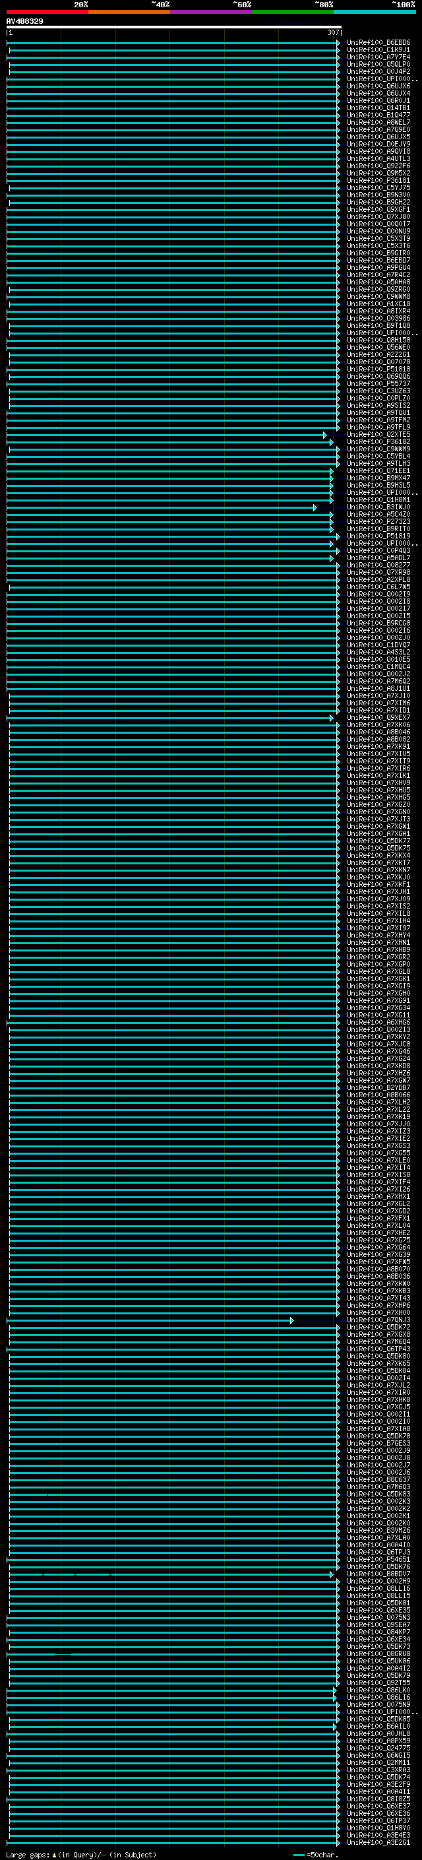Select the AV408329 query label

tap(24, 21)
